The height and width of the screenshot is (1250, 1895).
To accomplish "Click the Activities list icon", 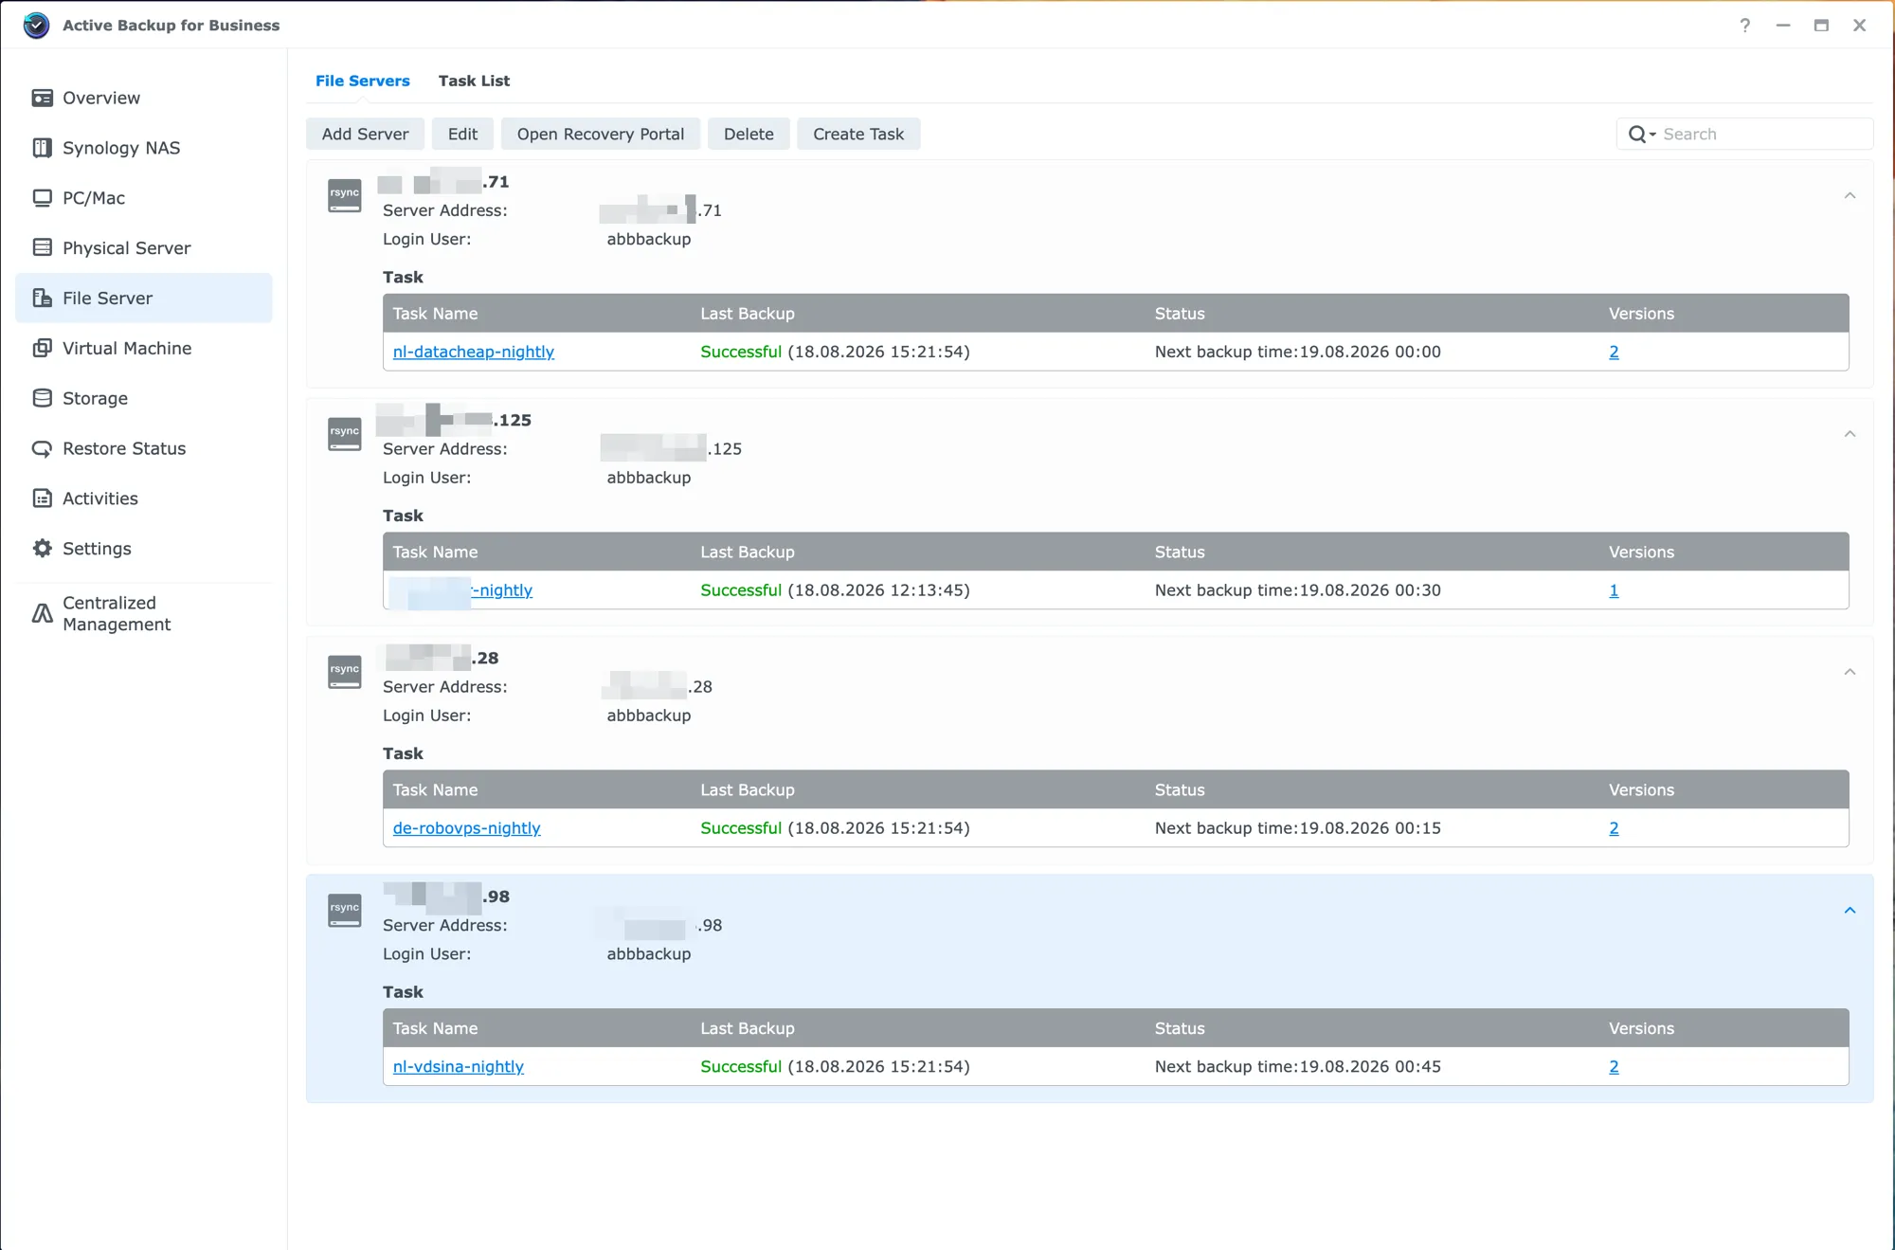I will point(42,498).
